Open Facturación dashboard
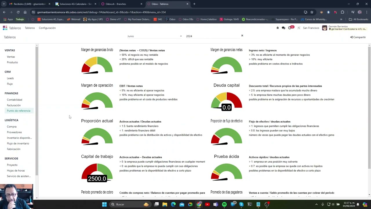The height and width of the screenshot is (209, 371). [14, 105]
